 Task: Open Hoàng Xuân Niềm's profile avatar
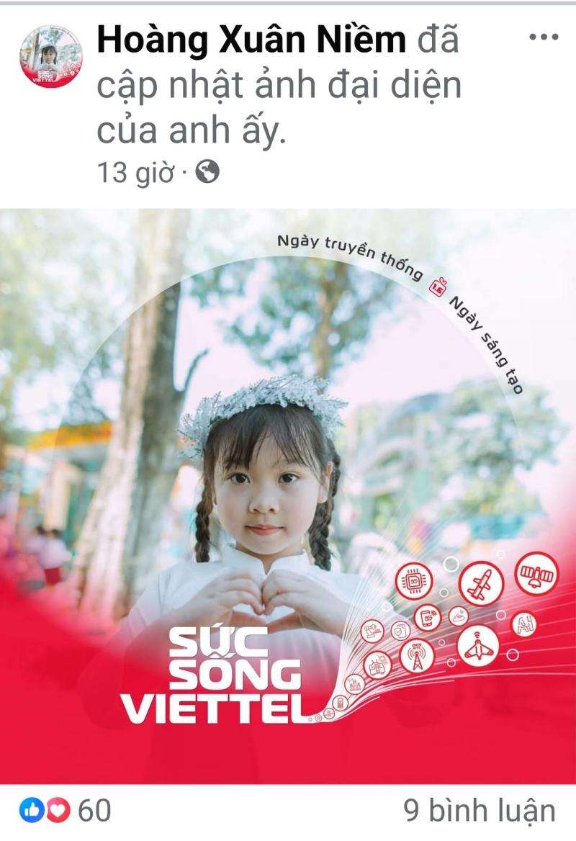click(x=51, y=56)
